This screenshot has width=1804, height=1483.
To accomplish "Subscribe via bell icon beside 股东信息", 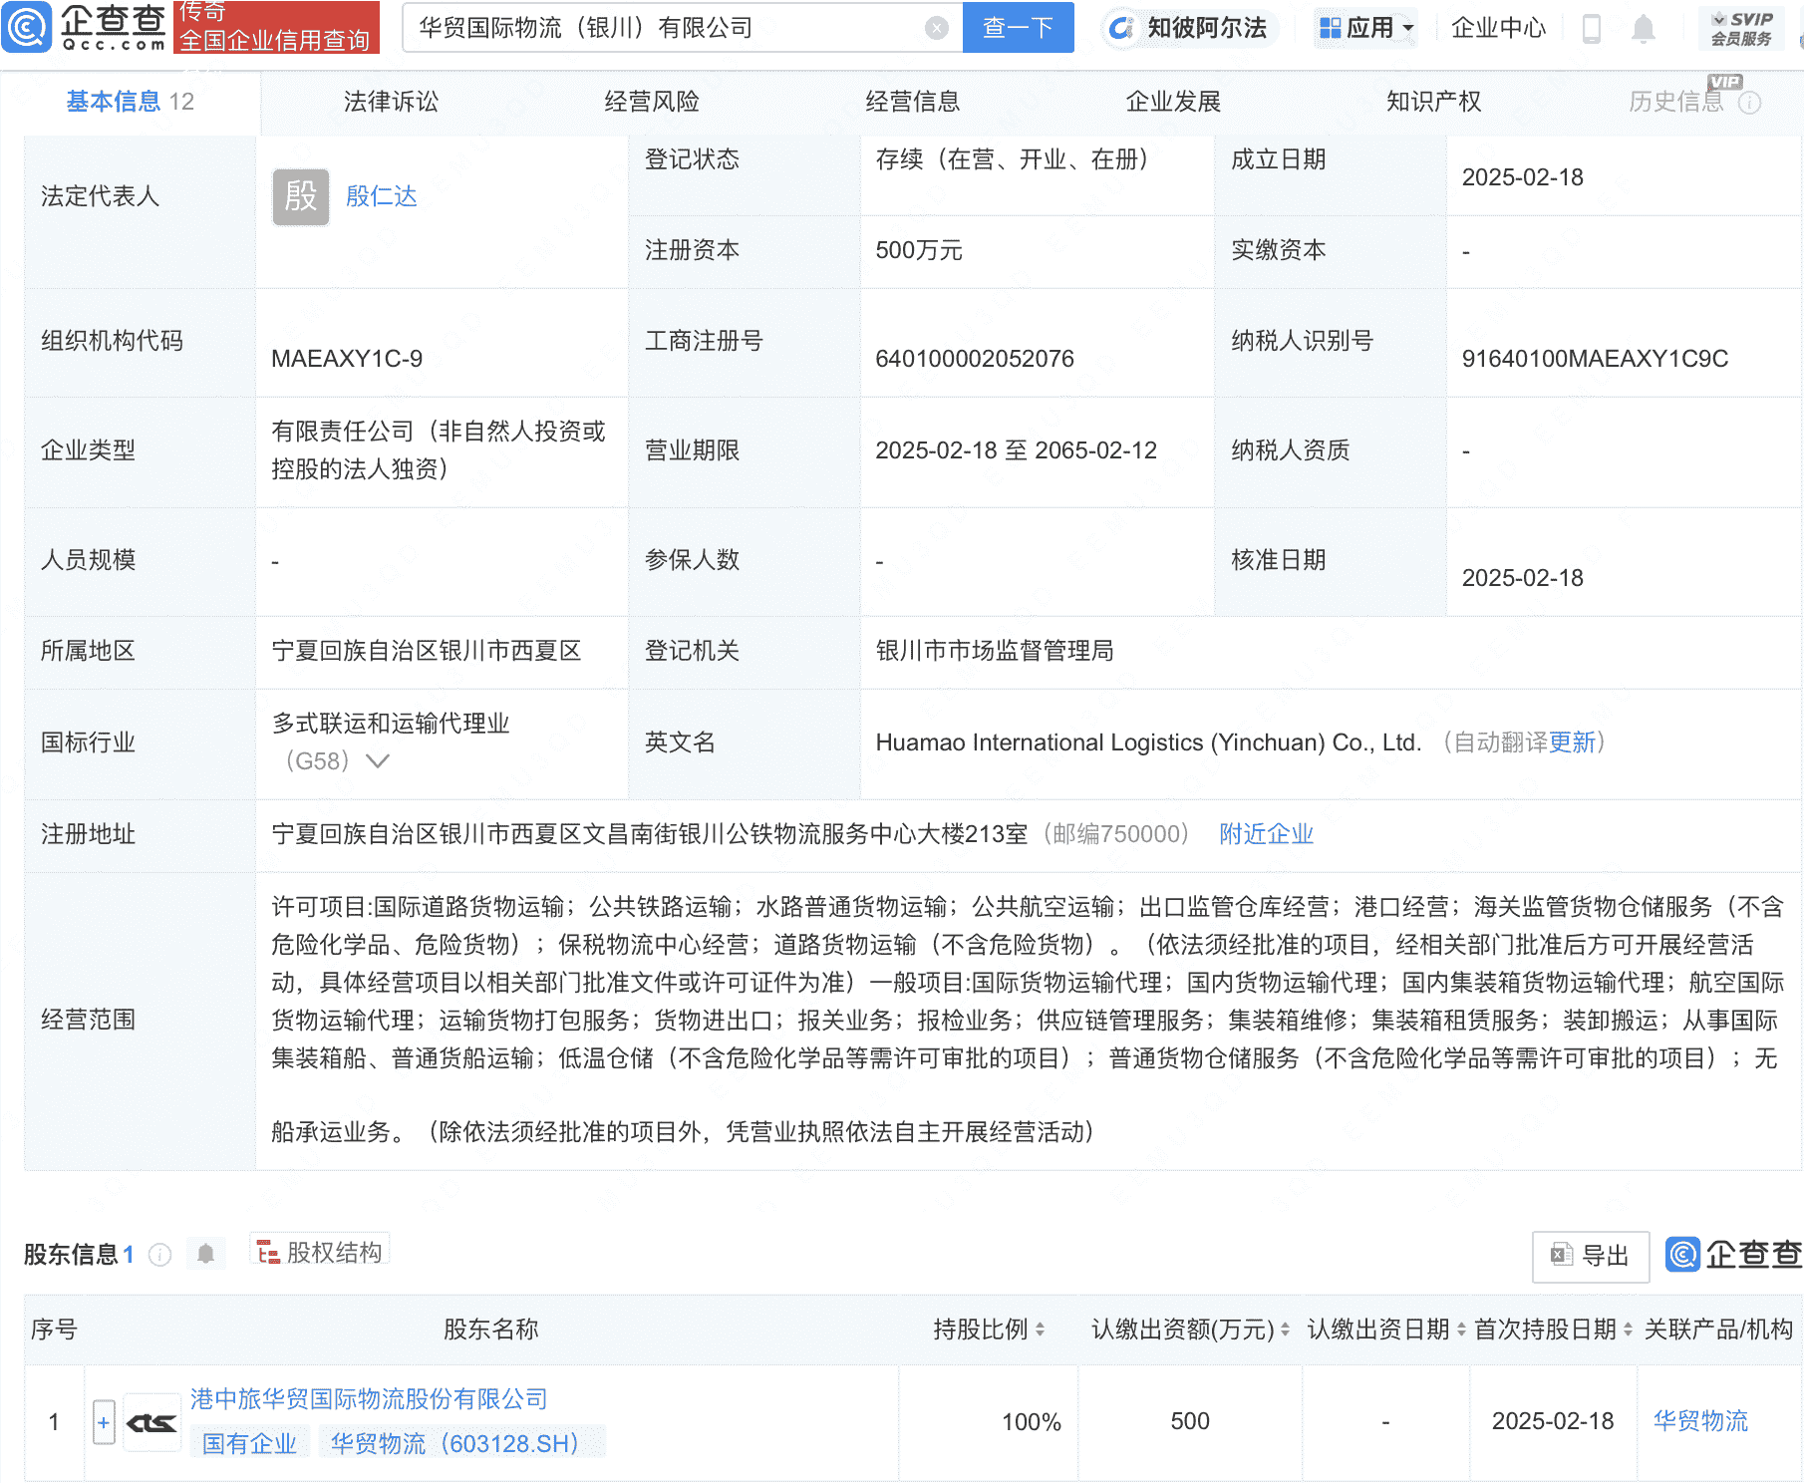I will [206, 1254].
